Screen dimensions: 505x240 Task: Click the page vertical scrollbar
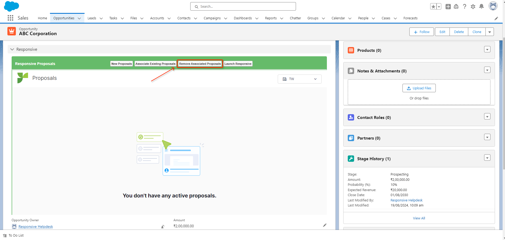click(x=503, y=103)
